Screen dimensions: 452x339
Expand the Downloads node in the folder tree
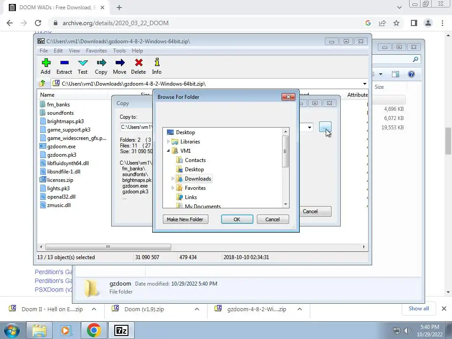(173, 179)
